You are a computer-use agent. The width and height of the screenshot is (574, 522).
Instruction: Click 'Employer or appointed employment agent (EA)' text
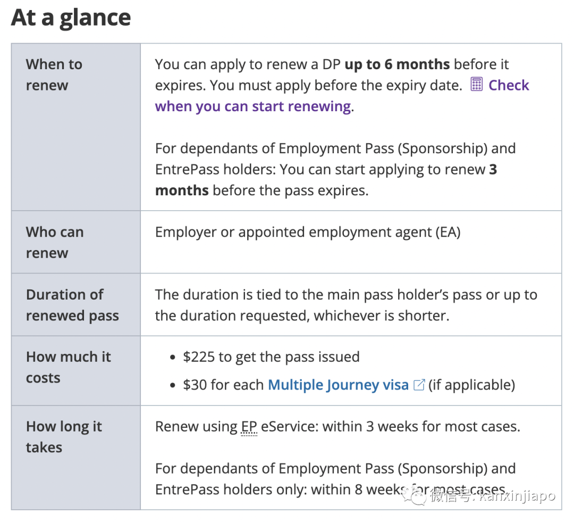point(308,232)
